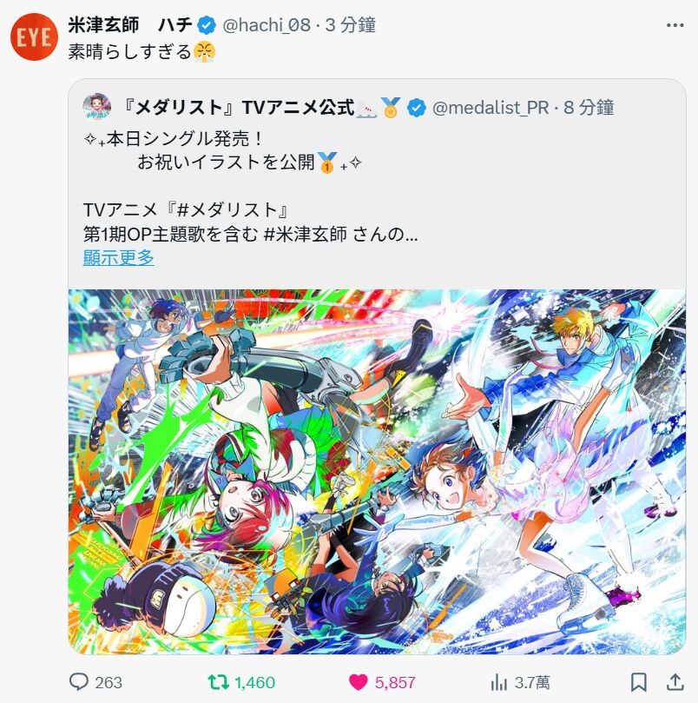Open the anime celebration illustration image
The image size is (698, 703).
click(x=377, y=472)
